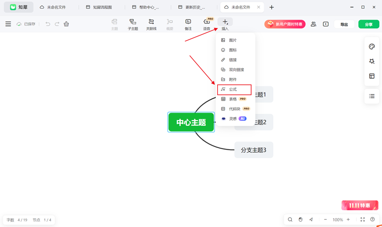The image size is (382, 227).
Task: Click the green 分享 share button
Action: pyautogui.click(x=369, y=24)
